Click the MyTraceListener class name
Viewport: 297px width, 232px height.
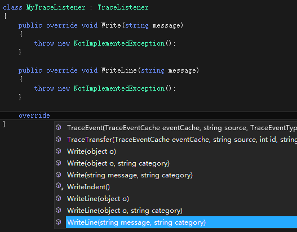56,7
